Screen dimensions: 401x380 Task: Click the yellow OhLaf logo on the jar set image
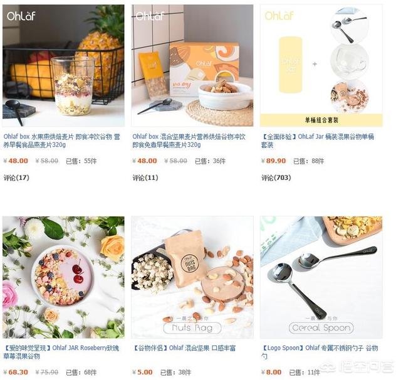279,16
